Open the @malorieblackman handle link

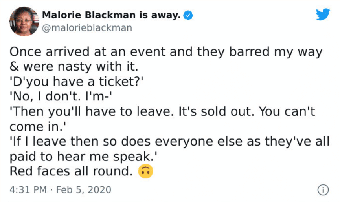[87, 28]
